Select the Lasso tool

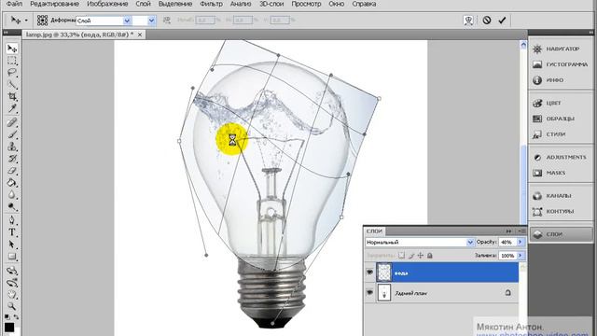click(12, 73)
